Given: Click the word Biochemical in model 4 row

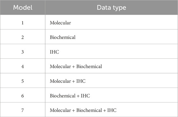Looking at the screenshot, I should click(89, 67).
